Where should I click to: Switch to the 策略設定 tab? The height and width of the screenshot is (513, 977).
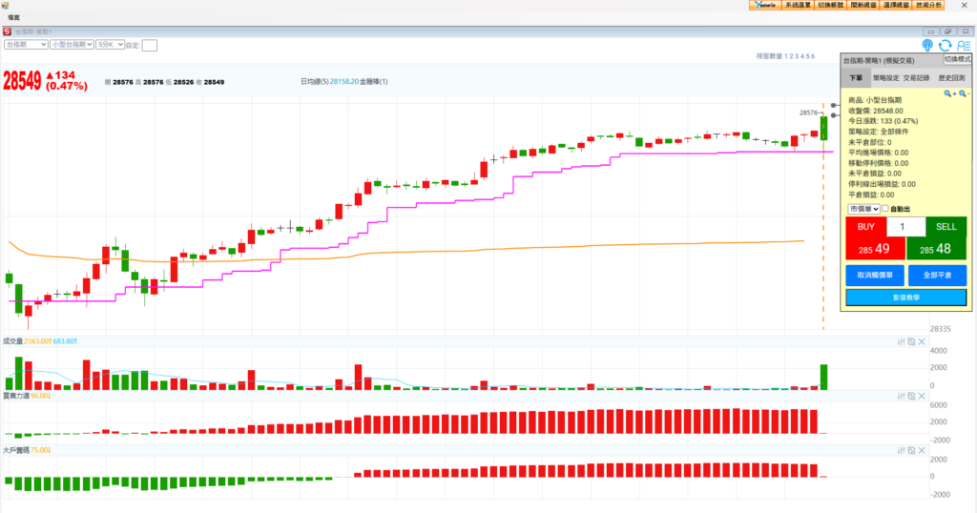click(x=886, y=77)
